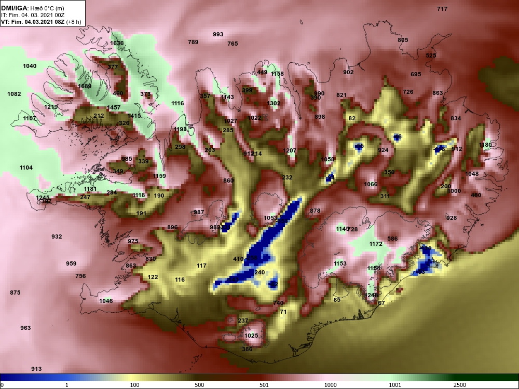This screenshot has width=519, height=389.
Task: Click the value '860'
Action: coord(228,180)
